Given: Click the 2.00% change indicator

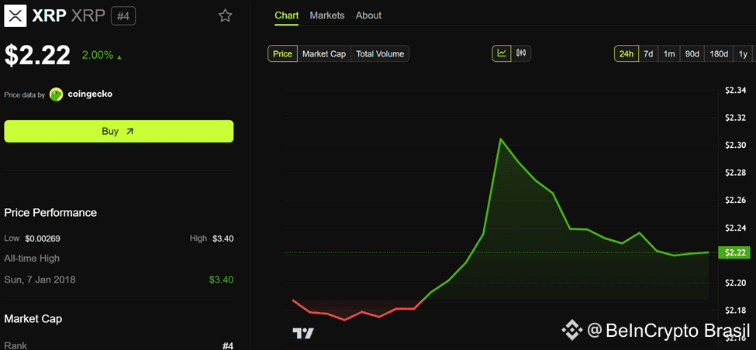Looking at the screenshot, I should coord(102,55).
